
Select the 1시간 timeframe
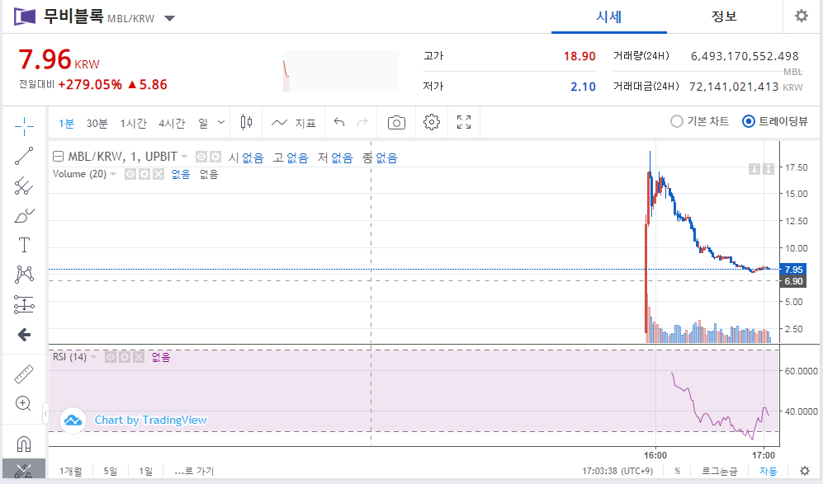click(134, 123)
